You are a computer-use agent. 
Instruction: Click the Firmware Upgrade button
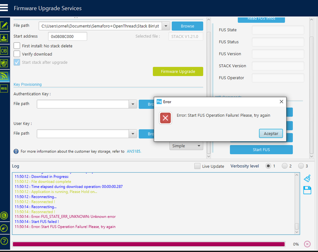[178, 71]
